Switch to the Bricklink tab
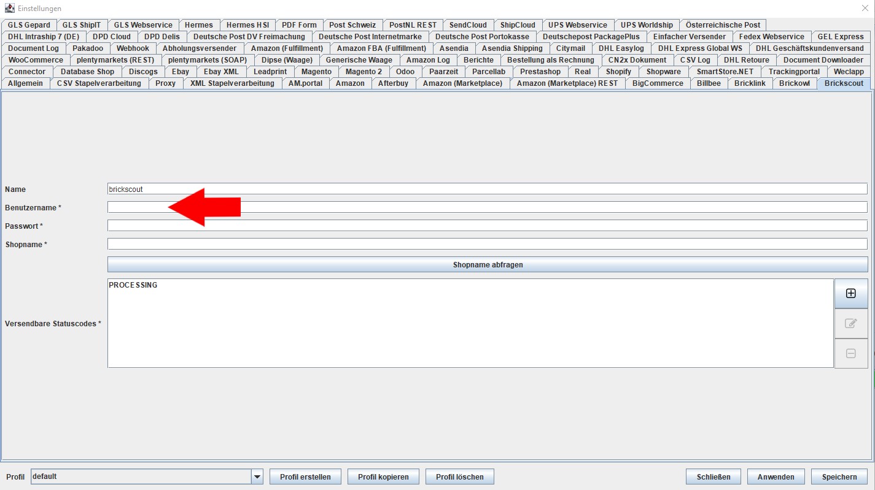Screen dimensions: 875x490 coord(750,83)
